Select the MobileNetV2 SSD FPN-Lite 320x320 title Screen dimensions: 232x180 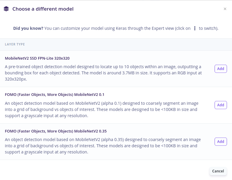click(37, 58)
